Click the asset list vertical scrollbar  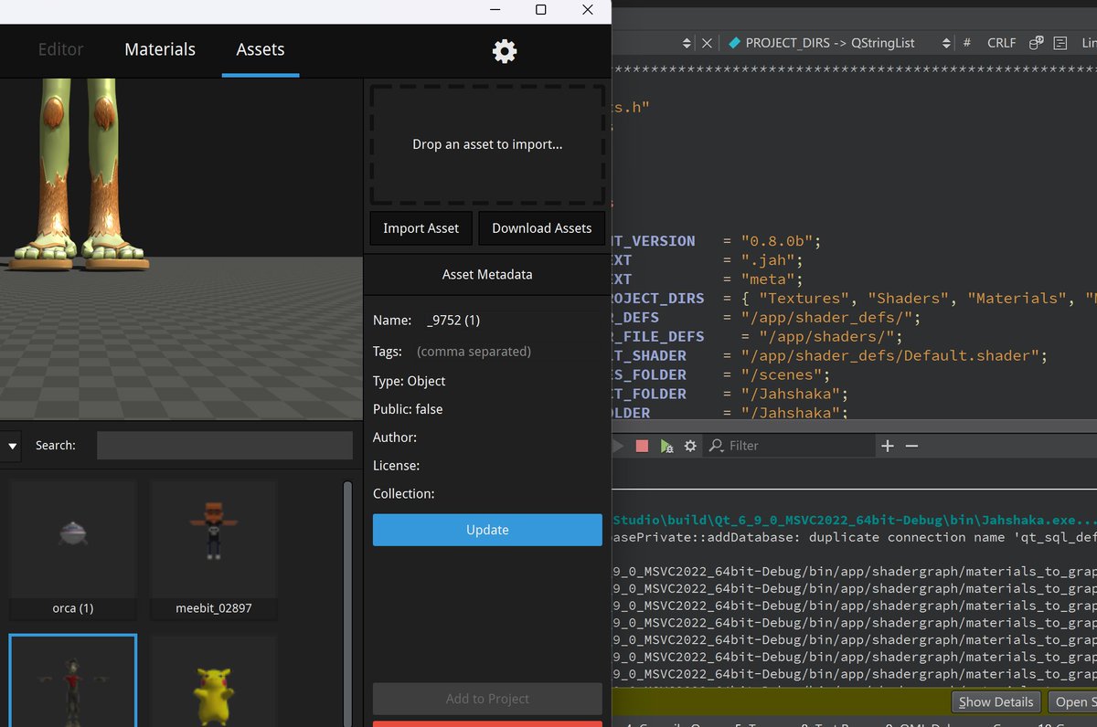click(347, 603)
